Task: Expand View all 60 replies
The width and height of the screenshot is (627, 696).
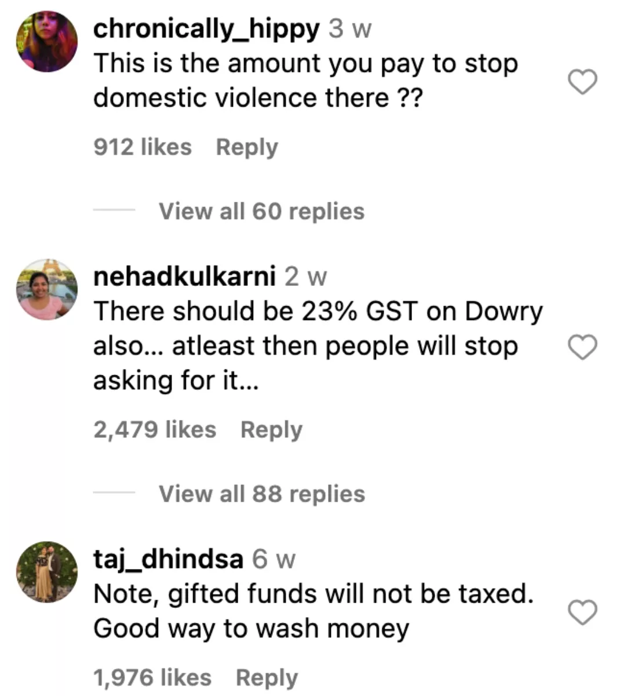Action: pos(261,211)
